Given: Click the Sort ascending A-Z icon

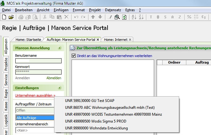Looking at the screenshot, I should tap(134, 17).
